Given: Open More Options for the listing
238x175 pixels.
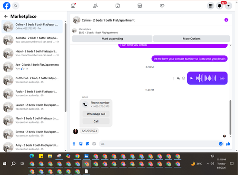Looking at the screenshot, I should tap(191, 39).
